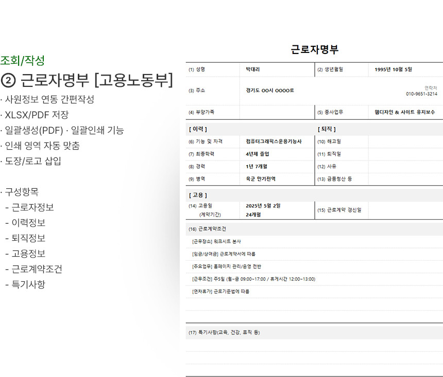Click the 컴퓨터그래픽스운용기능사 qualification cell

274,141
